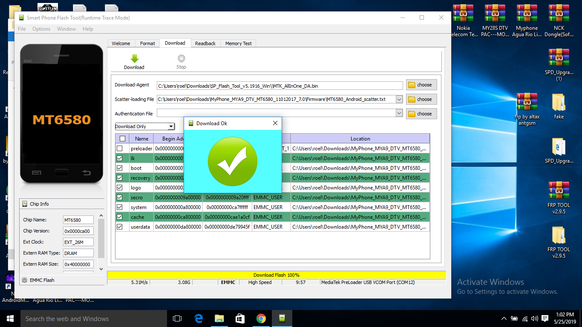Click the volume icon in system tray
Screen dimensions: 582x327
(x=534, y=318)
